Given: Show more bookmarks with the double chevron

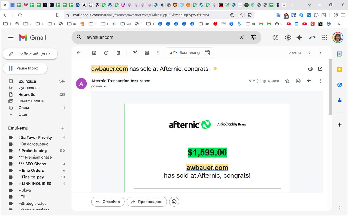Looking at the screenshot, I should (x=339, y=24).
